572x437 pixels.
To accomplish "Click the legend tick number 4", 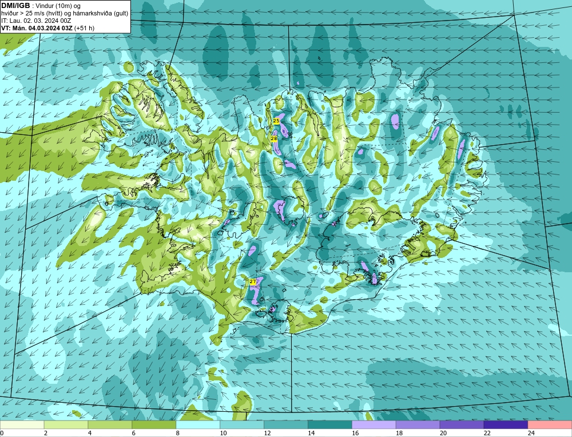I will [x=90, y=433].
